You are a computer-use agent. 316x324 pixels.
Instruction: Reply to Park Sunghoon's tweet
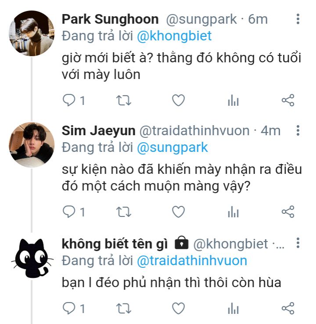[69, 101]
